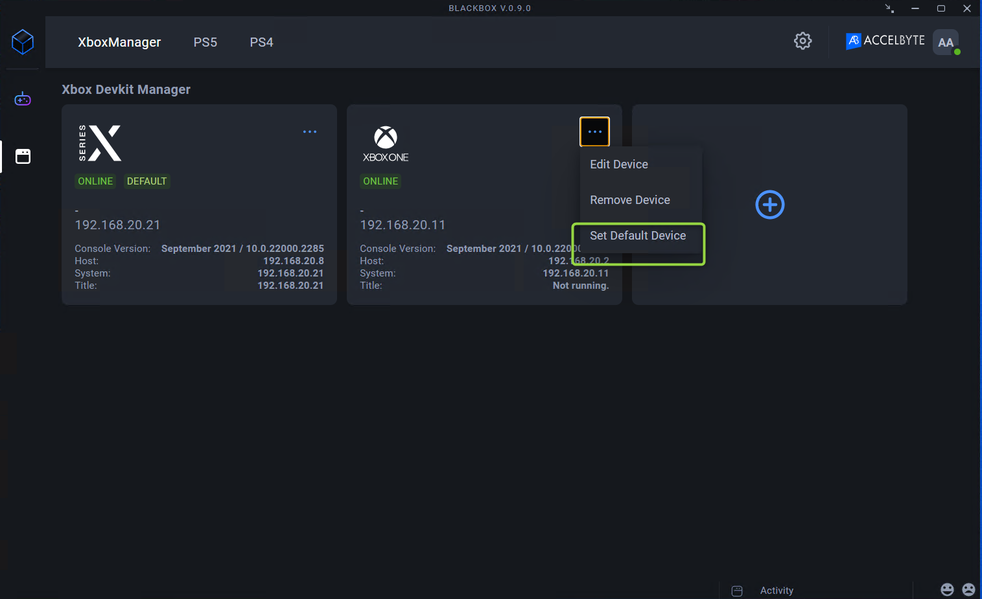
Task: Click the Xbox Devkit Manager heading
Action: click(126, 89)
